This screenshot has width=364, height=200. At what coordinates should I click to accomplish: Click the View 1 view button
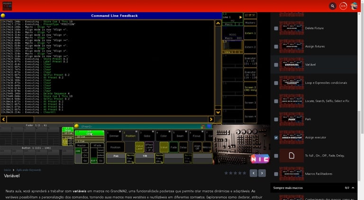point(233,47)
